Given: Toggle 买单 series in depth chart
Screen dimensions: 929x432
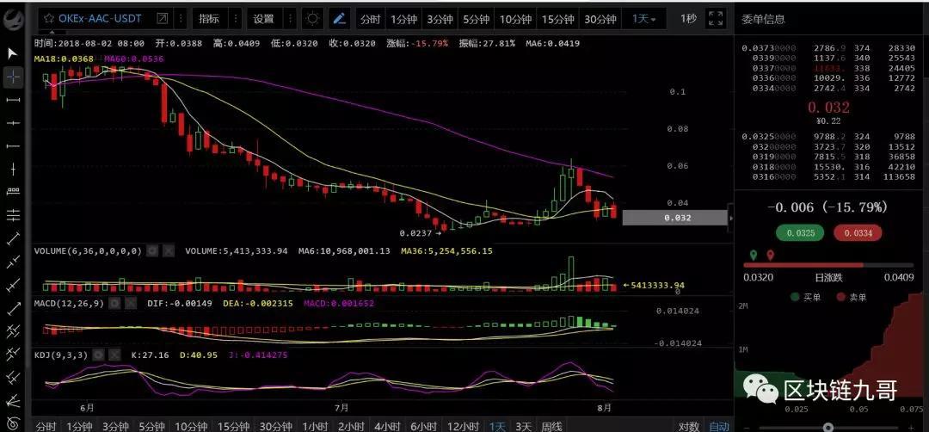Looking at the screenshot, I should [x=806, y=298].
